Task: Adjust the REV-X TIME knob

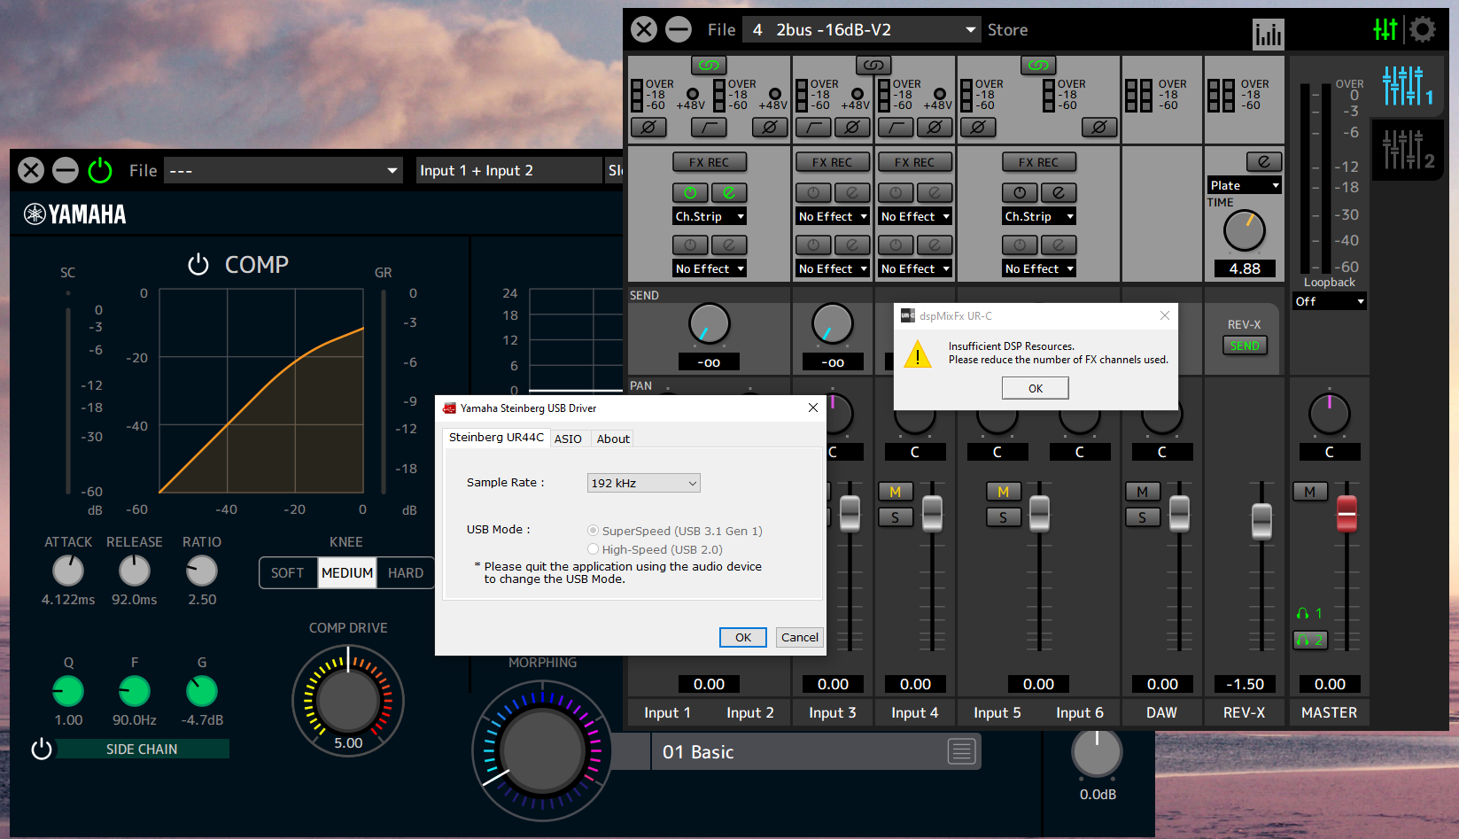Action: tap(1245, 231)
